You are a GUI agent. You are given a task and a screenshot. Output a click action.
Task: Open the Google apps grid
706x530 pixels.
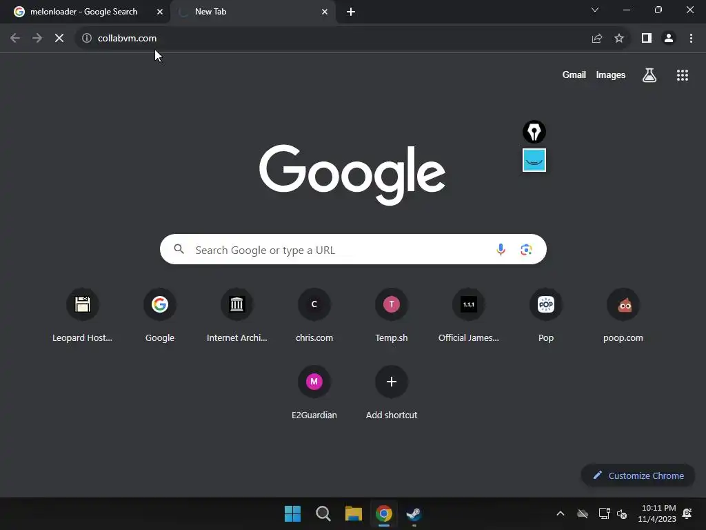point(682,75)
